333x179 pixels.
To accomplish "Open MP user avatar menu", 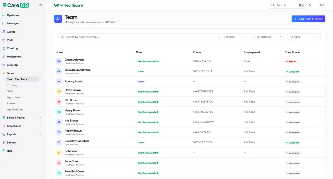I will [322, 5].
